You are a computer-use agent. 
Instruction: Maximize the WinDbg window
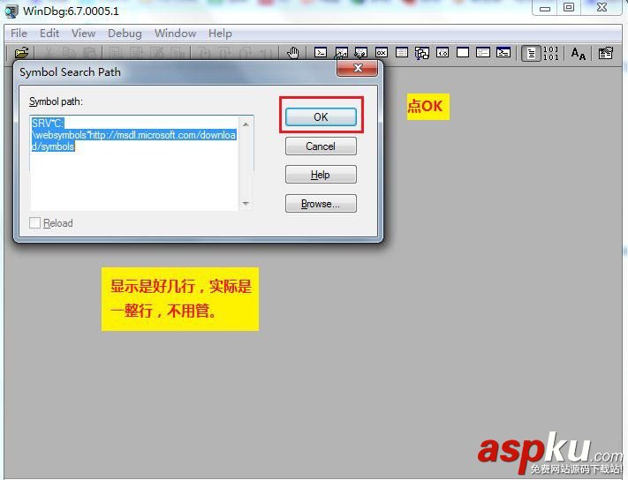coord(569,8)
